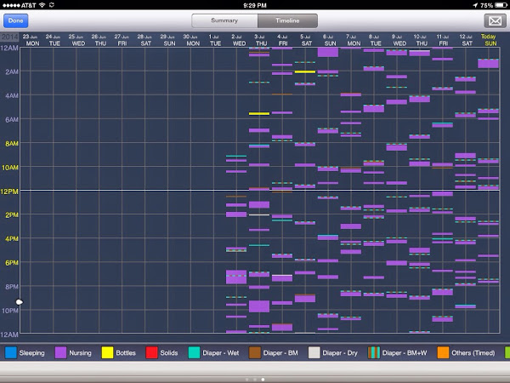Select the 'Others (Timed)' legend label

[x=473, y=353]
